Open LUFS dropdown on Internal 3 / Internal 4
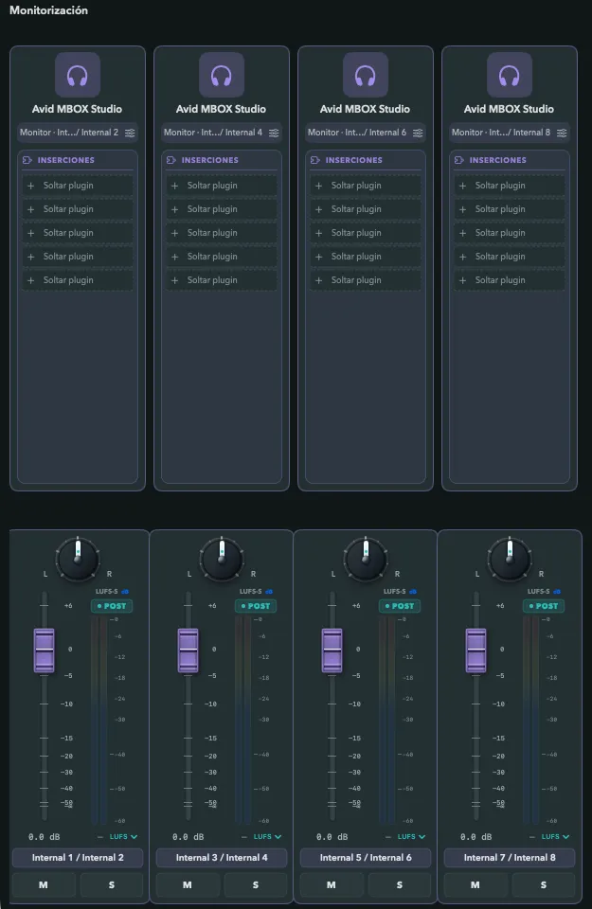 [267, 836]
